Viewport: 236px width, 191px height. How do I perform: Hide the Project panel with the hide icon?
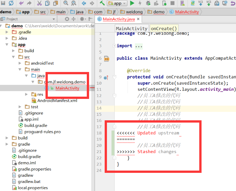pos(91,19)
